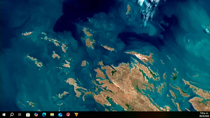Launch the yellow V-shaped app icon
Viewport: 210px width, 118px height.
point(76,115)
